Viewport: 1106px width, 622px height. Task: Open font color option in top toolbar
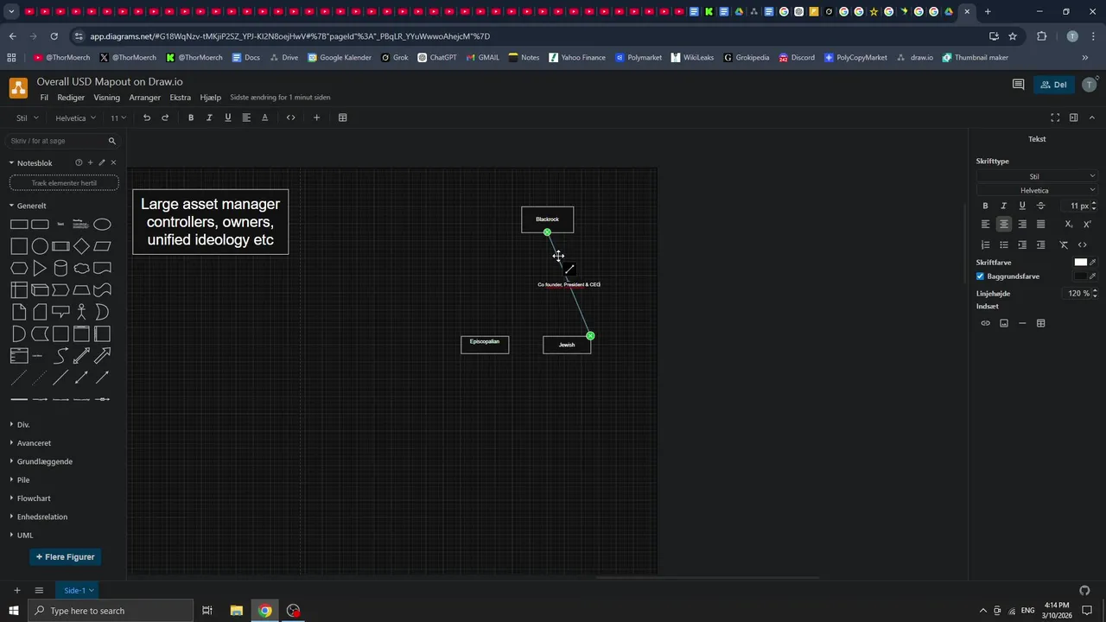(265, 117)
